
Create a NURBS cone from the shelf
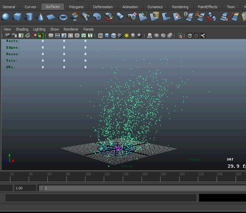pos(40,17)
